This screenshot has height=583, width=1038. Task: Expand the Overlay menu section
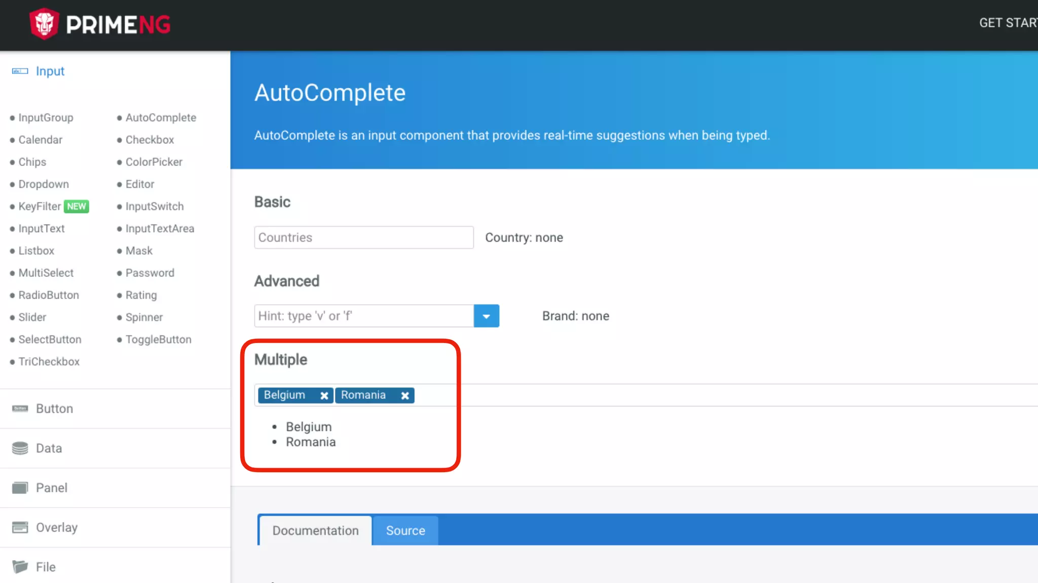coord(56,527)
